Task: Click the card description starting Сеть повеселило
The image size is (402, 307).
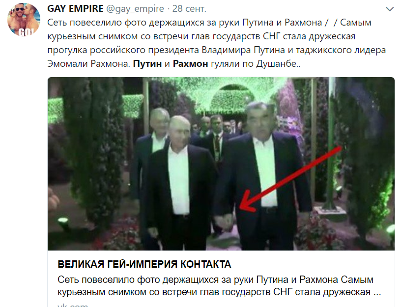Action: point(219,286)
